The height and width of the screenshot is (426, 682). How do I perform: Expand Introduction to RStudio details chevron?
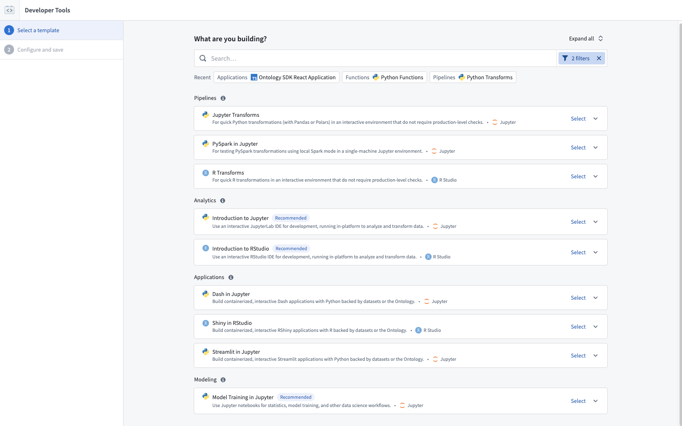(x=596, y=252)
